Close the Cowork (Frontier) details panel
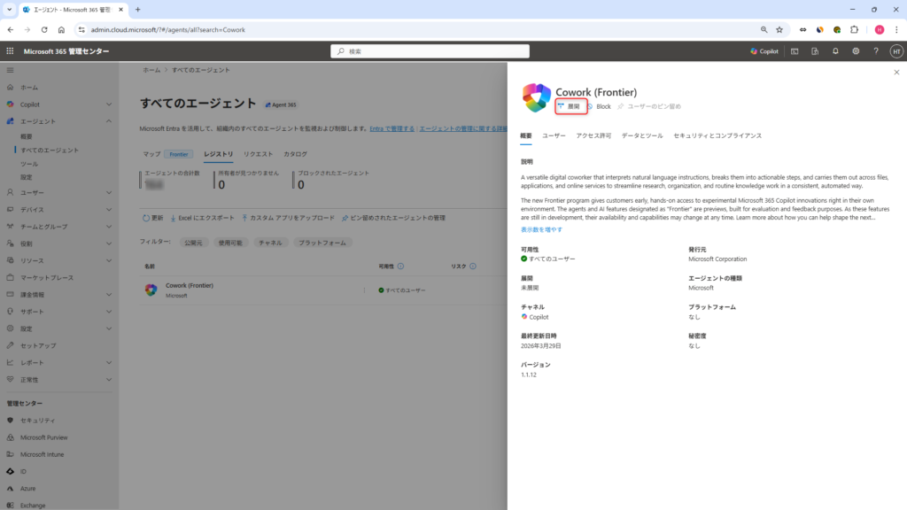 click(895, 73)
